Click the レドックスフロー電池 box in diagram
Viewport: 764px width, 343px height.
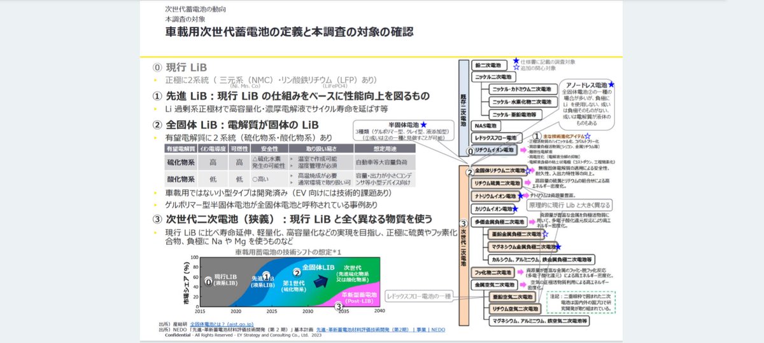click(497, 138)
